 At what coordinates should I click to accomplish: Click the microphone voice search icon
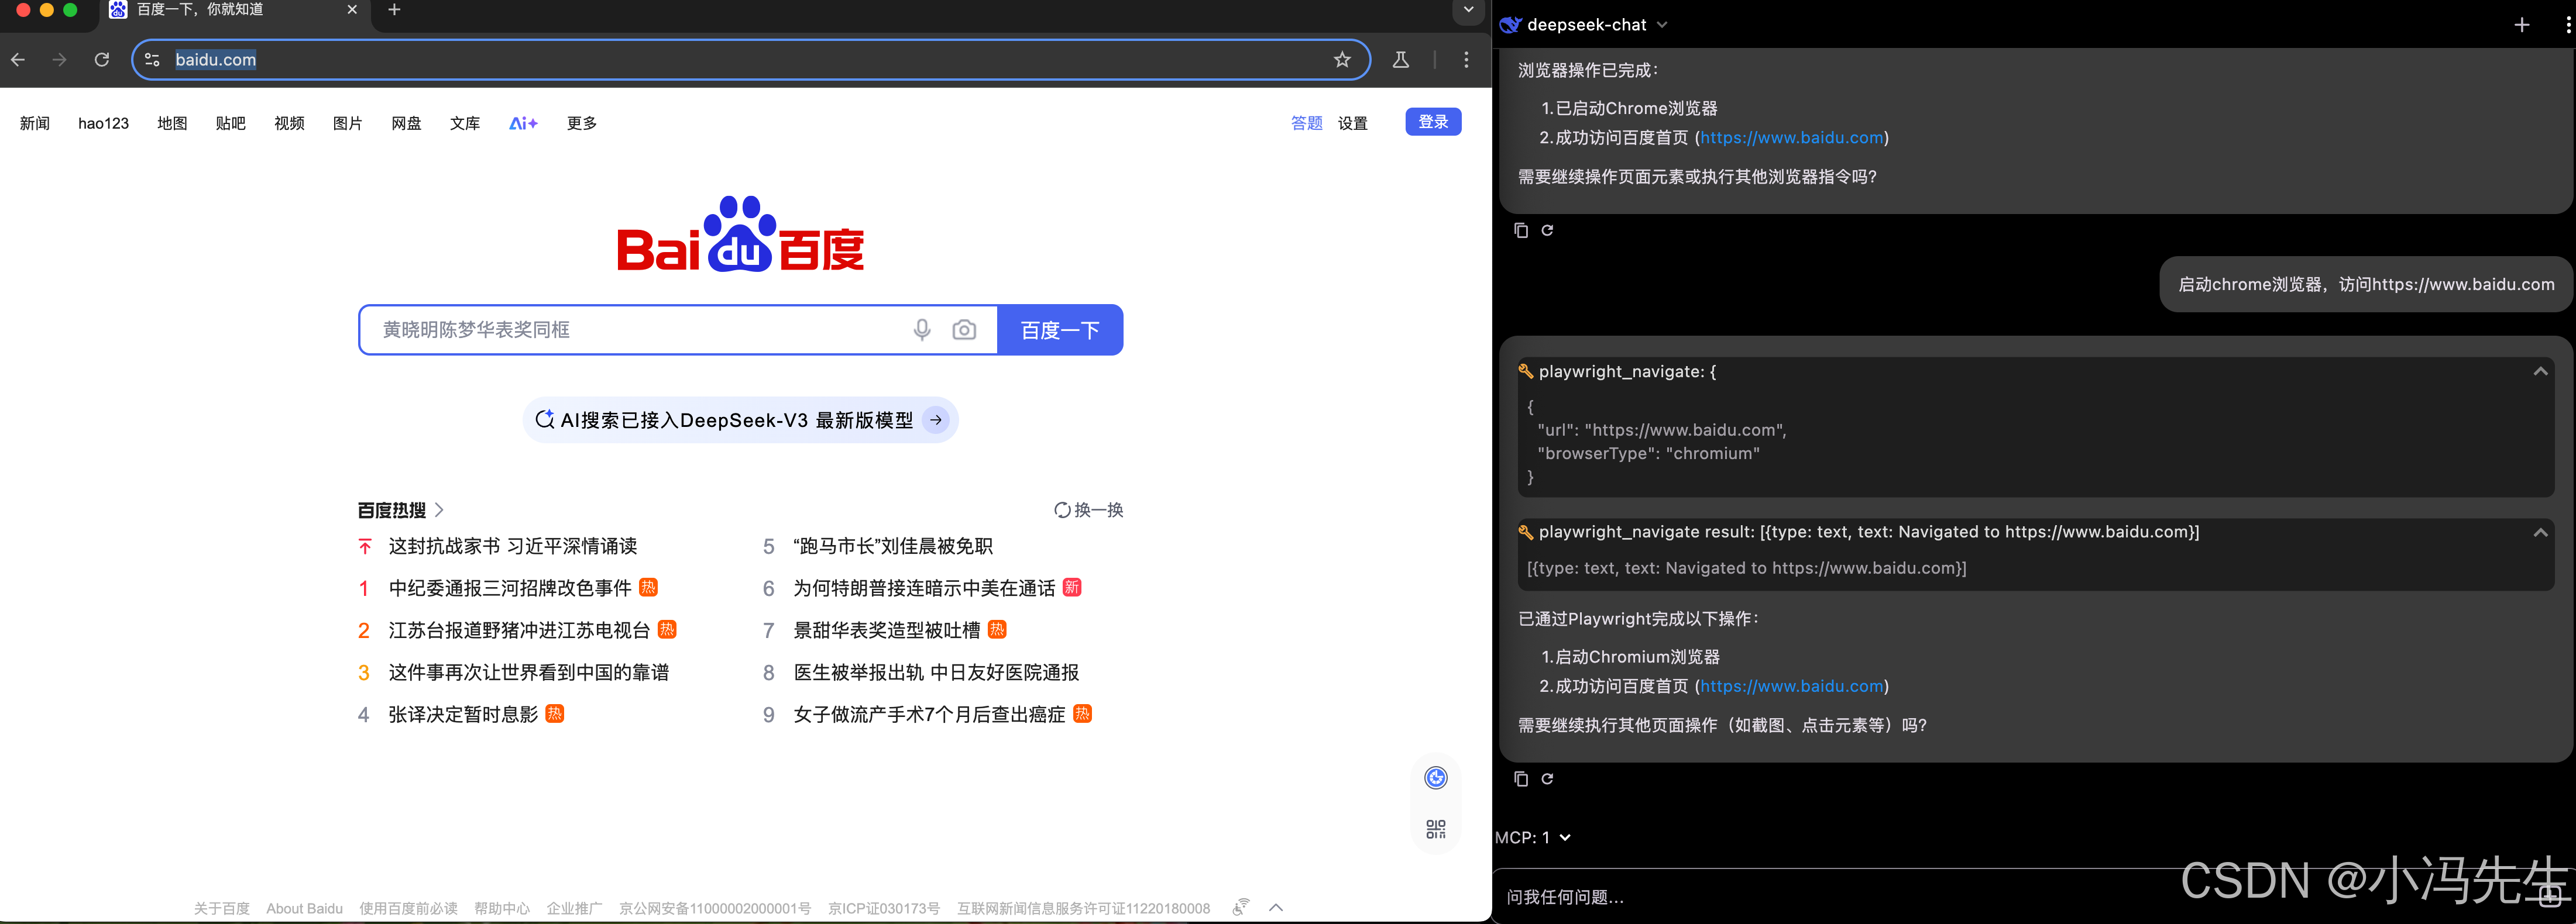click(x=922, y=330)
